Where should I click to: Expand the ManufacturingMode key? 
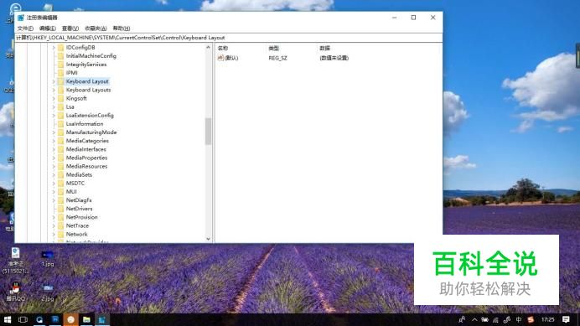pos(54,132)
